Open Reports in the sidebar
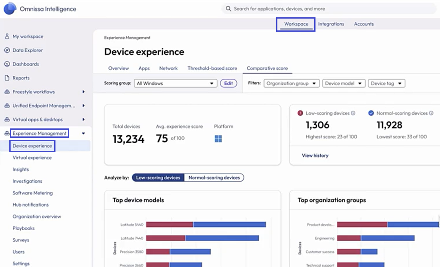The image size is (440, 267). [21, 78]
